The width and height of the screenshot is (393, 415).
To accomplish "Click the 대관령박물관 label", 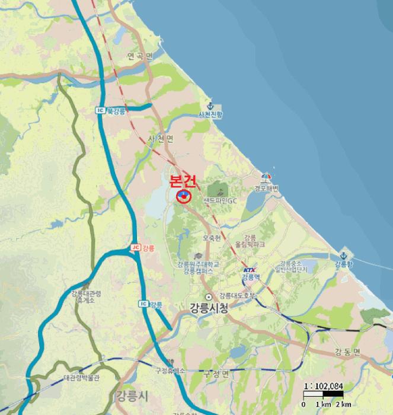I will pyautogui.click(x=82, y=378).
